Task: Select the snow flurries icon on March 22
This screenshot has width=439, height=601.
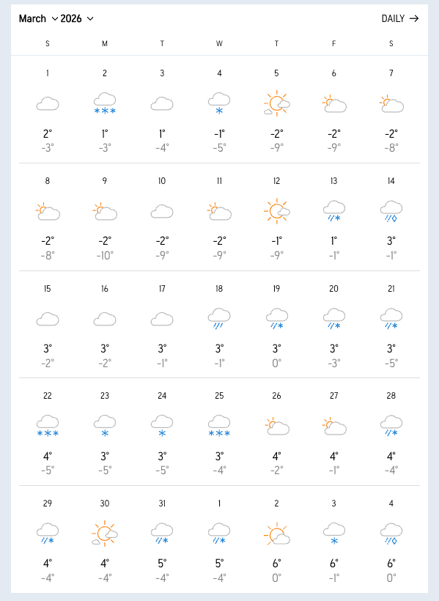Action: pos(47,425)
